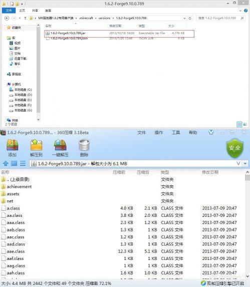Image resolution: width=250 pixels, height=287 pixels.
Task: Expand the Explorer ribbon chevron
Action: tap(240, 11)
